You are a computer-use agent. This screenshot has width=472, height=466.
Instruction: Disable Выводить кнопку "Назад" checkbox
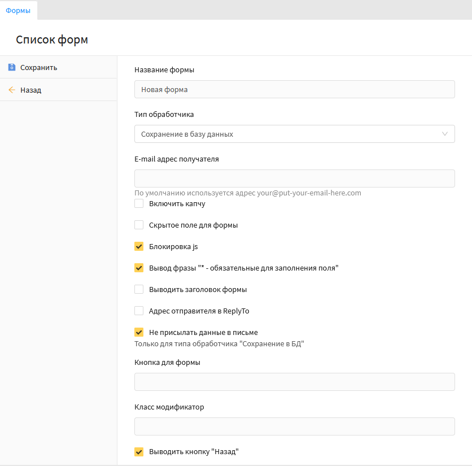click(x=139, y=451)
